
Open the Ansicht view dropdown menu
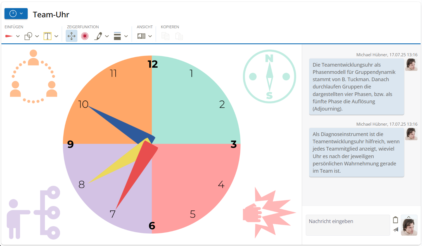coord(150,36)
